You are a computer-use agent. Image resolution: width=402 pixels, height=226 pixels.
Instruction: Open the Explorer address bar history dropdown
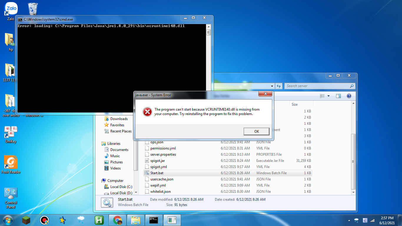[272, 86]
